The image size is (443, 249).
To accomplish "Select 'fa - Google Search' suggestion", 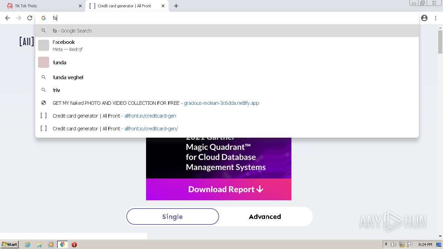I will tap(227, 31).
